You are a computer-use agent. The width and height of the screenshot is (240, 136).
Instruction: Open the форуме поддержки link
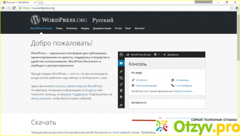pyautogui.click(x=74, y=94)
